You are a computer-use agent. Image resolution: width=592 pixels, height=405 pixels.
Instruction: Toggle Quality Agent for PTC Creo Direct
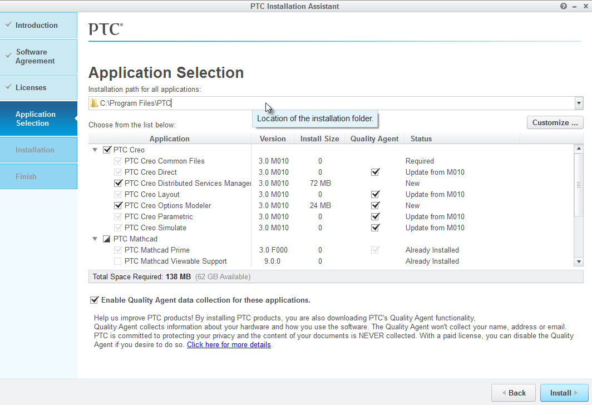coord(375,172)
